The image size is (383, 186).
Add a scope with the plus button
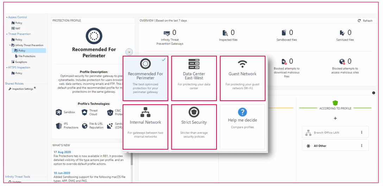point(335,118)
